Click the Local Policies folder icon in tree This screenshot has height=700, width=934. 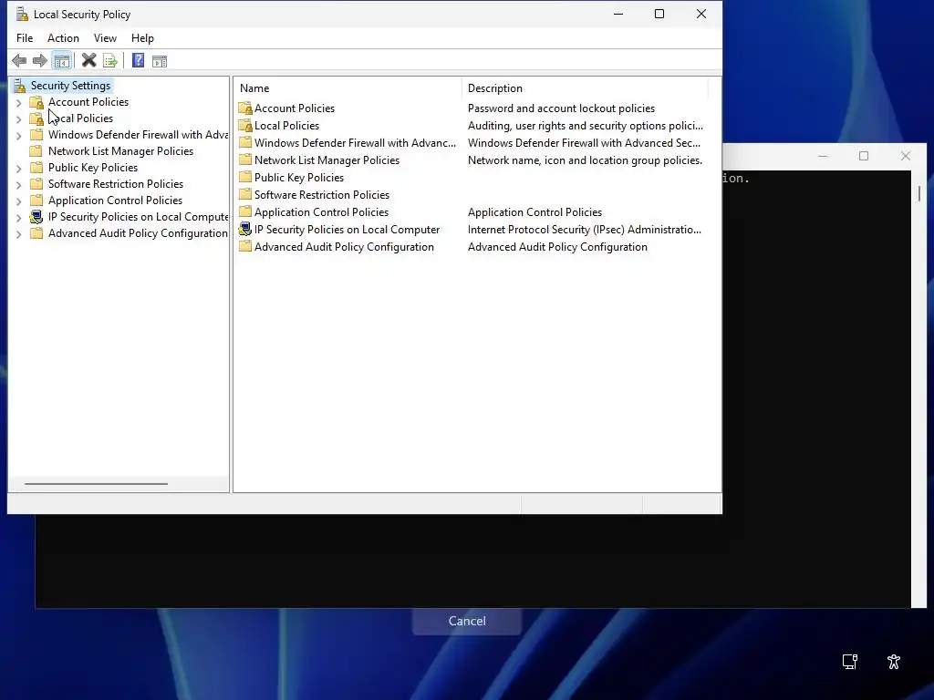point(36,118)
